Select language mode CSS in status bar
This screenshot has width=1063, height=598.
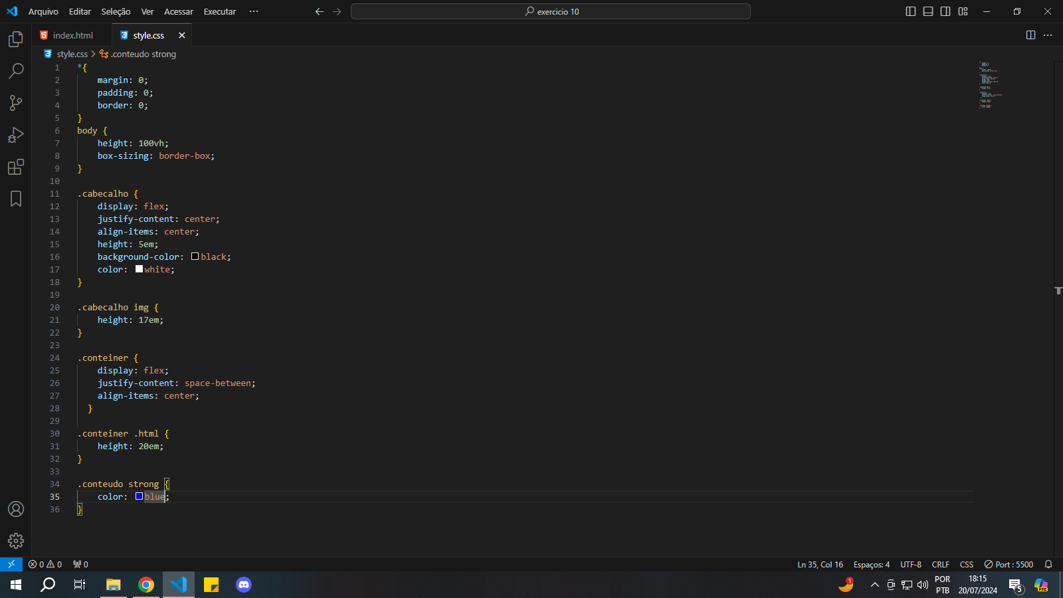pyautogui.click(x=967, y=564)
